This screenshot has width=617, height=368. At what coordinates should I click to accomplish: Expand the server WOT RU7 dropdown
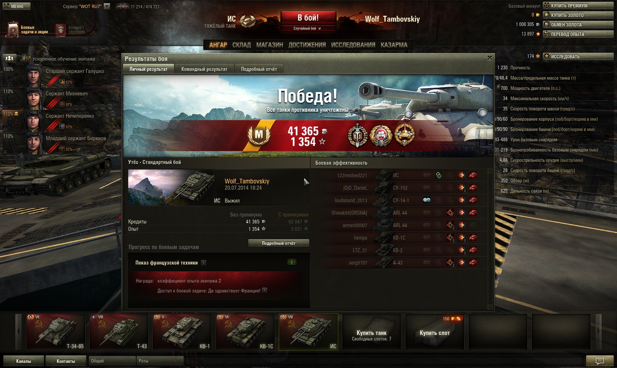click(x=107, y=6)
